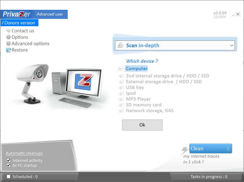Click the Update link
The width and height of the screenshot is (244, 182).
pyautogui.click(x=220, y=17)
